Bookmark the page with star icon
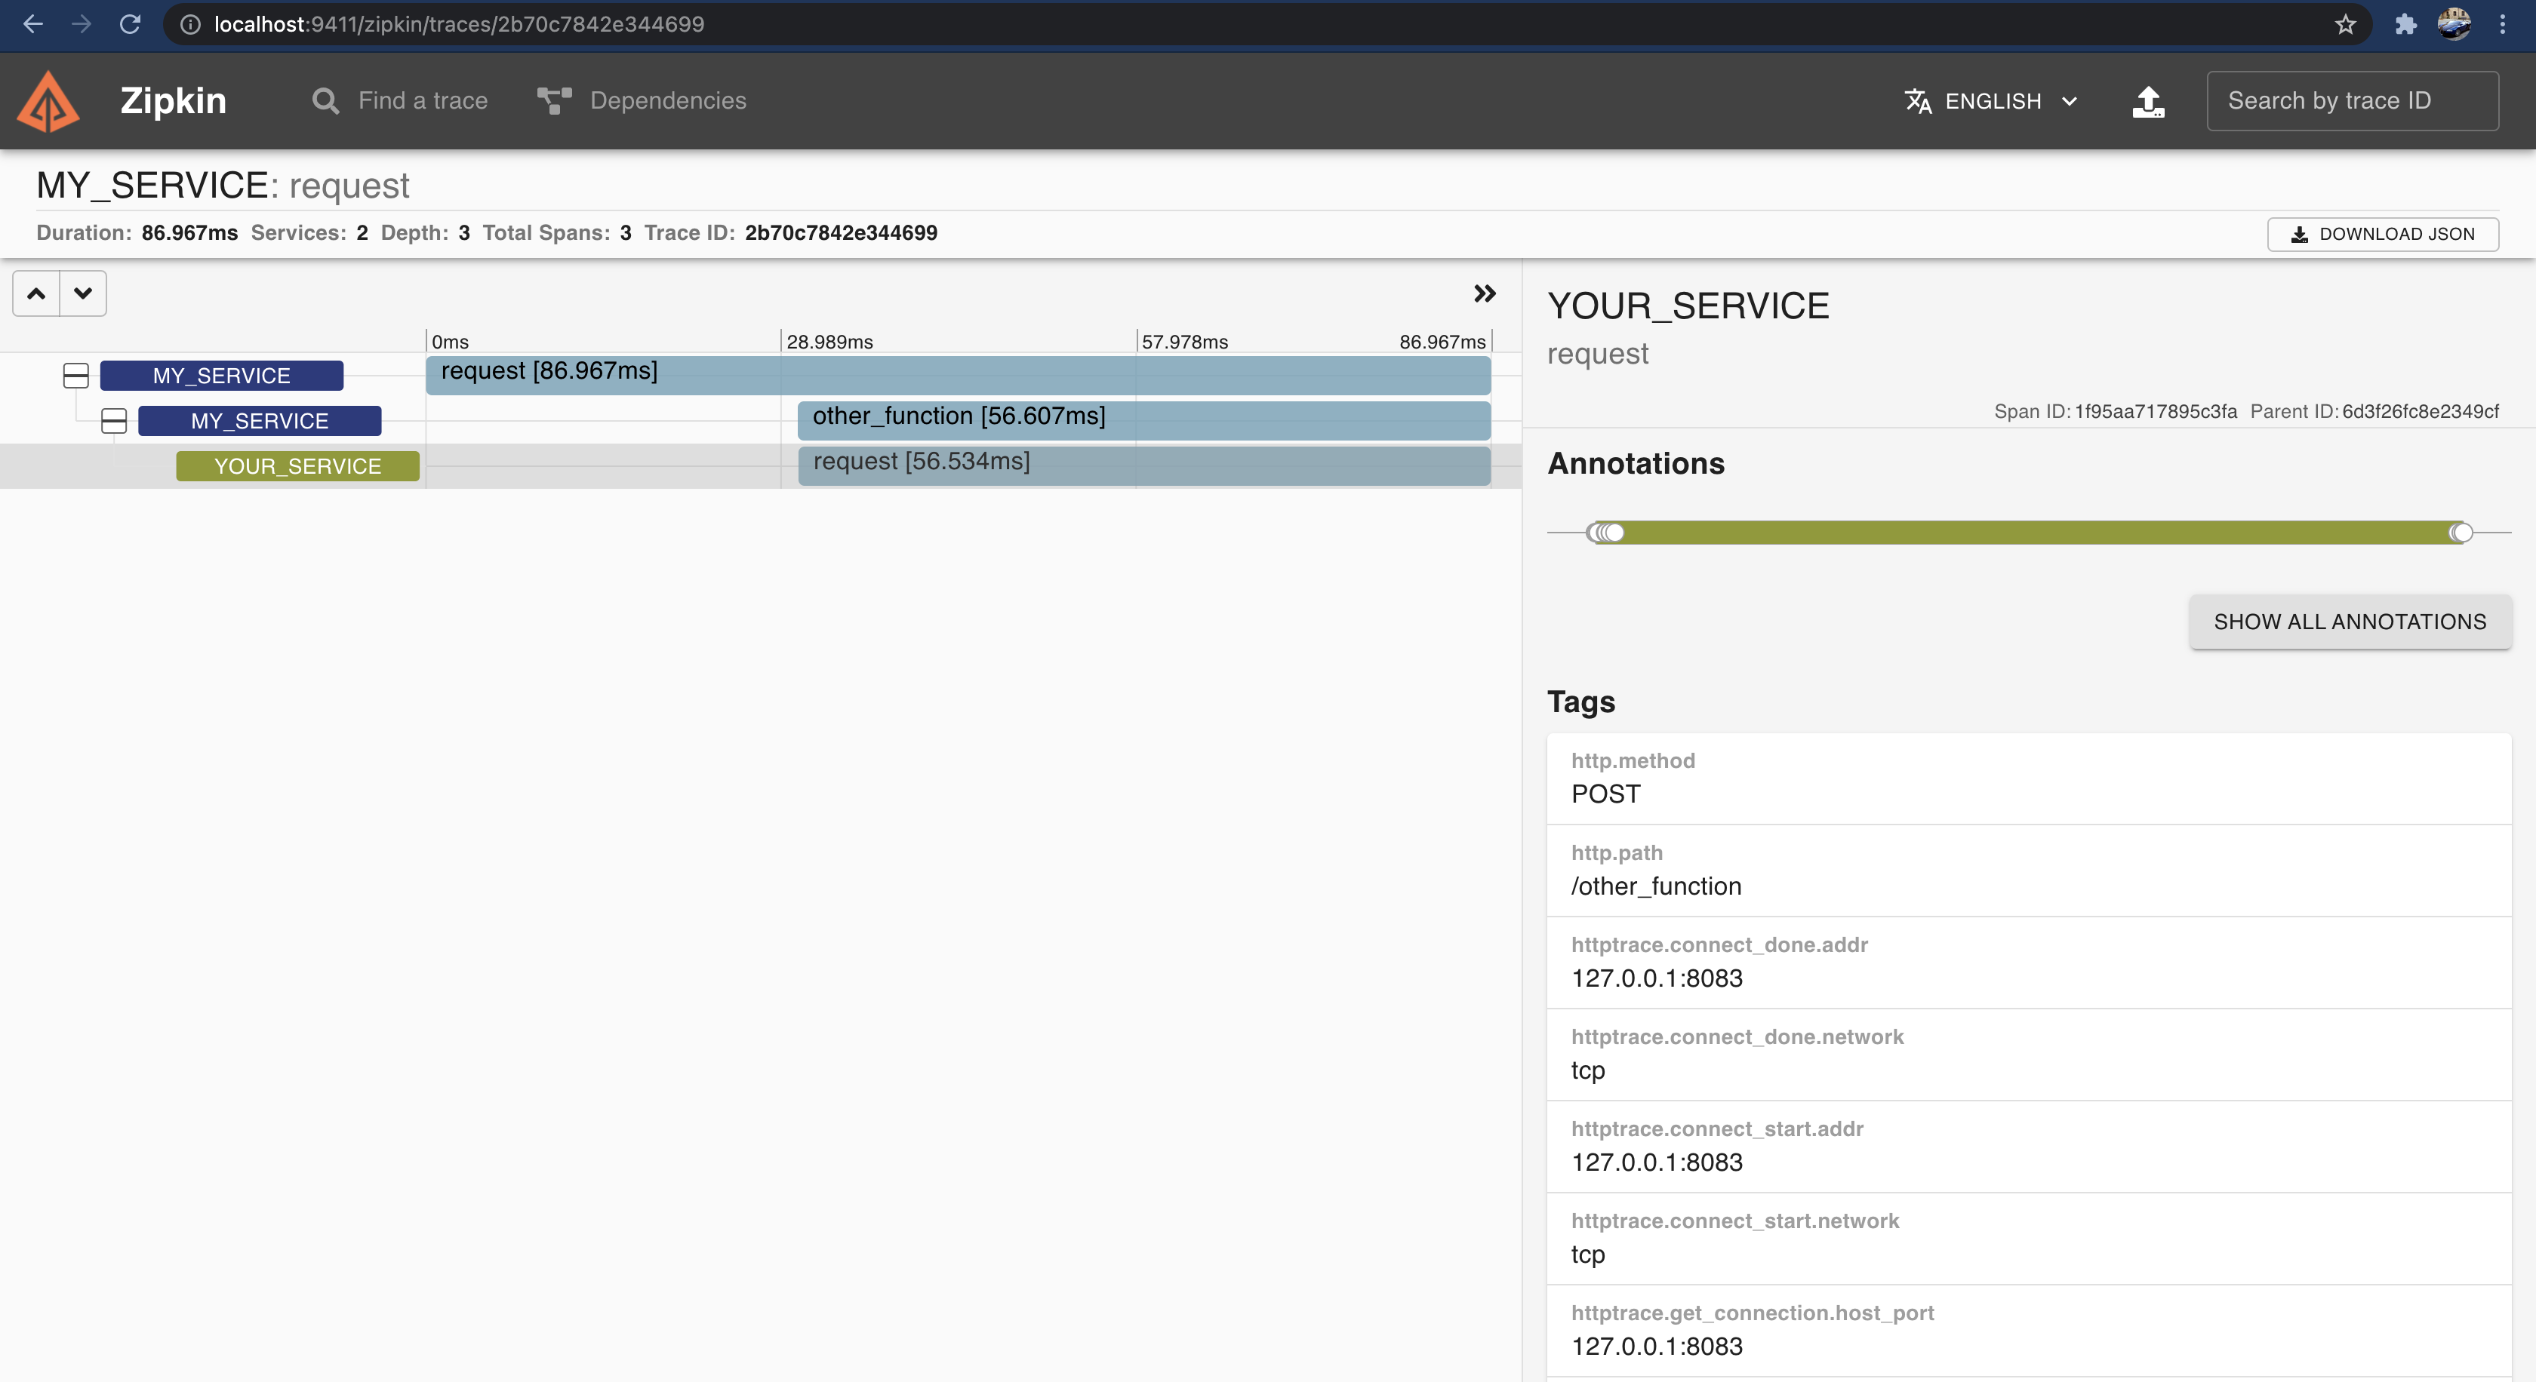Viewport: 2536px width, 1382px height. (2345, 23)
